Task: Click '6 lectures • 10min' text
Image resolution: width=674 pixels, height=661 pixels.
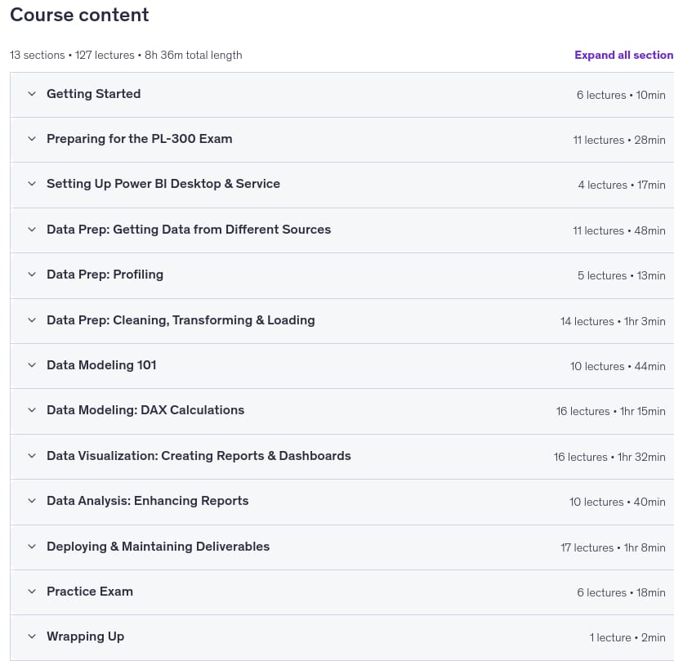Action: click(621, 95)
